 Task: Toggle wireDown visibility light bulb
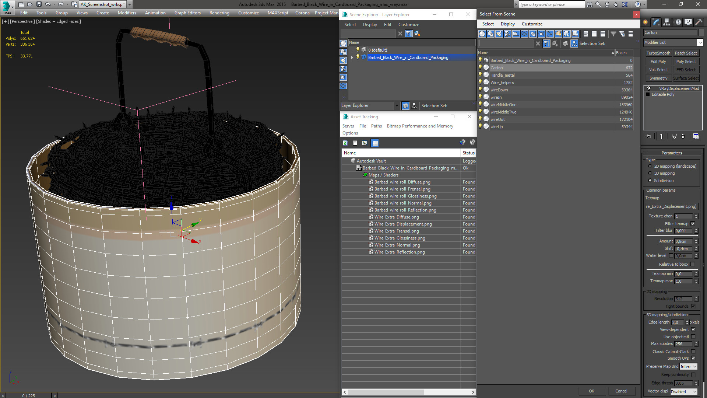[480, 90]
